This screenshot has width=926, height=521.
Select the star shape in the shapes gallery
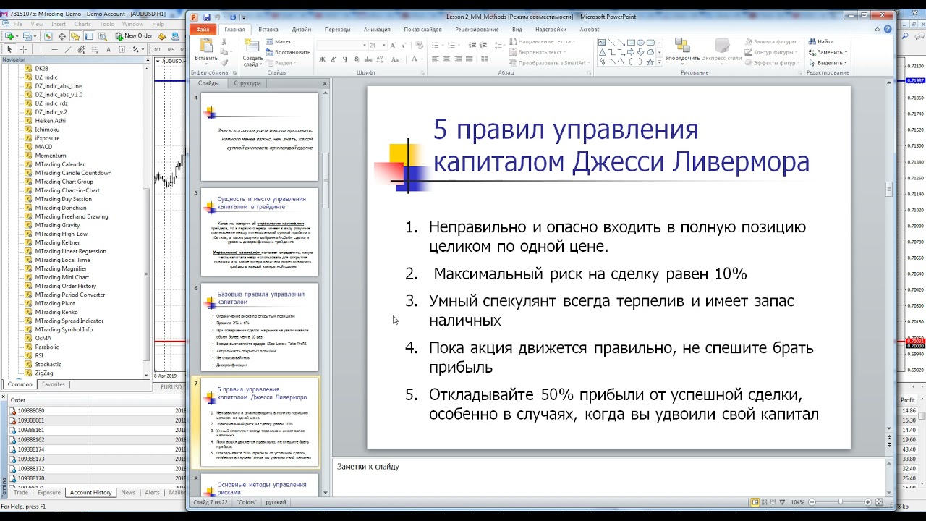650,62
